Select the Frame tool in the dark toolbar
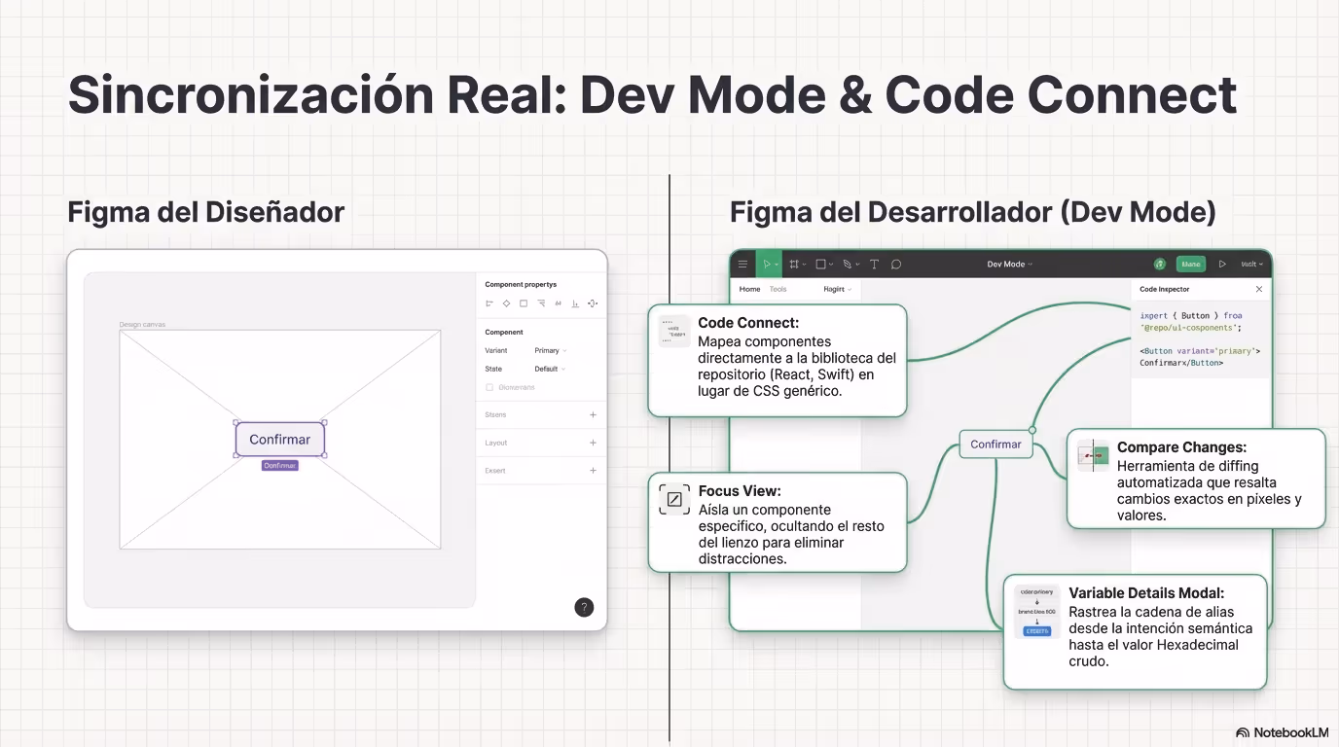Image resolution: width=1339 pixels, height=747 pixels. [x=796, y=264]
